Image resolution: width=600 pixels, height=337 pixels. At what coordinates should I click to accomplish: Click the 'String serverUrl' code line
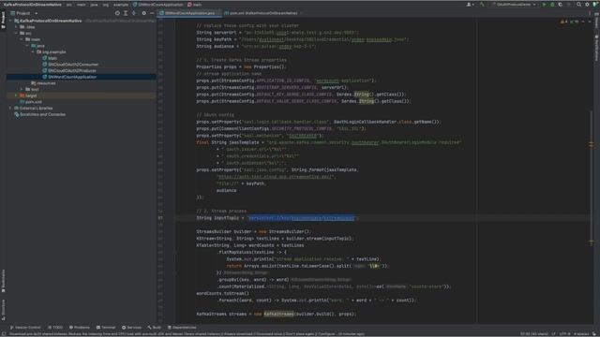[x=277, y=33]
